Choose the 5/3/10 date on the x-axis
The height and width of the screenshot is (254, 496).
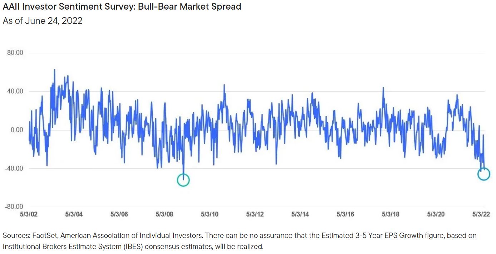coord(210,214)
